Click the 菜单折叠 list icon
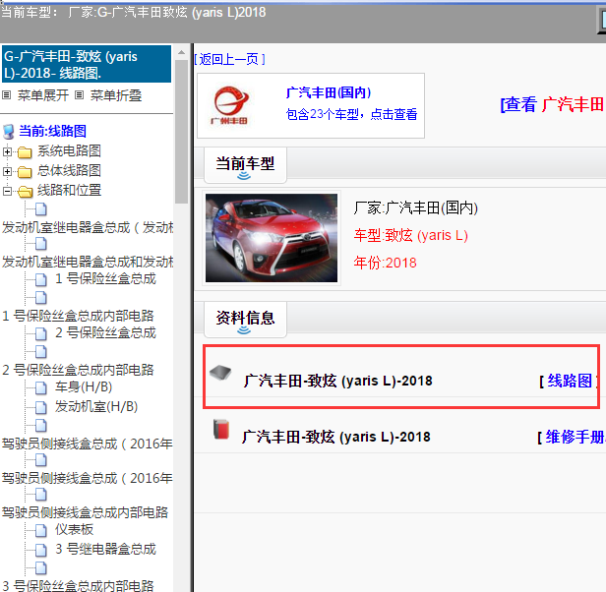Viewport: 606px width, 592px height. point(79,95)
